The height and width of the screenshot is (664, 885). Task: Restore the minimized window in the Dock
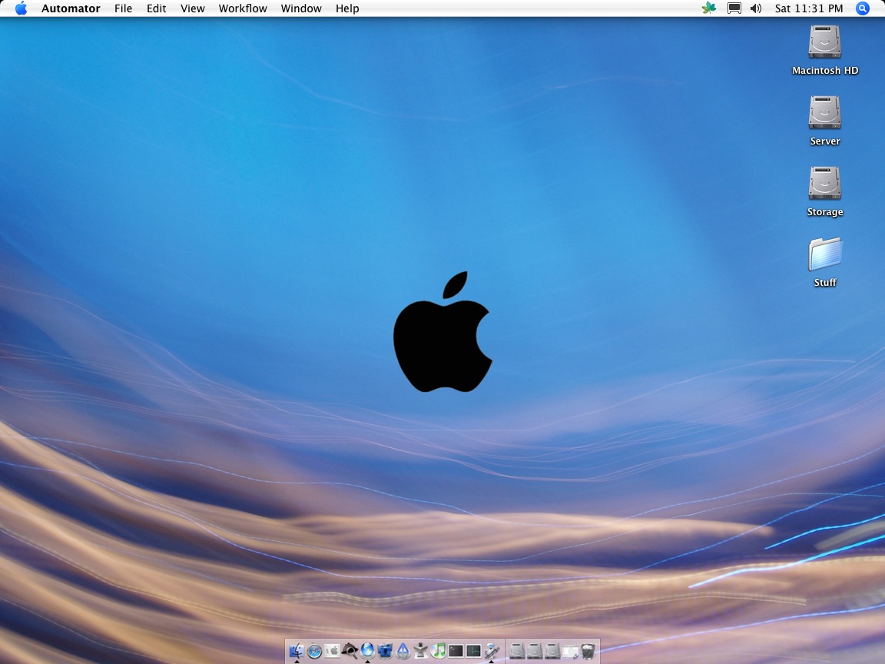[x=570, y=652]
